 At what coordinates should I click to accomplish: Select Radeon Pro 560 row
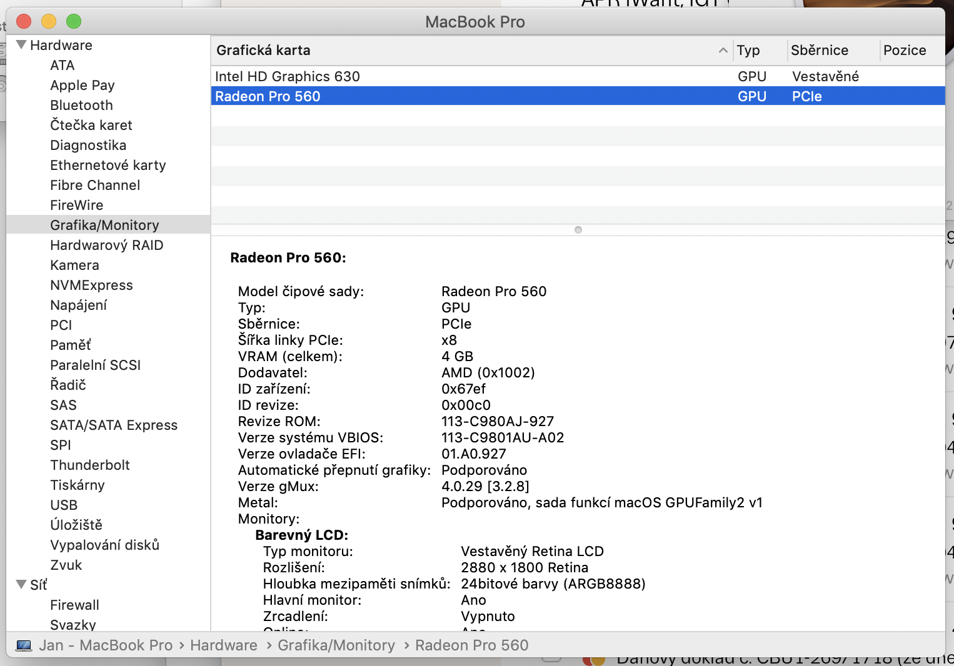click(578, 96)
